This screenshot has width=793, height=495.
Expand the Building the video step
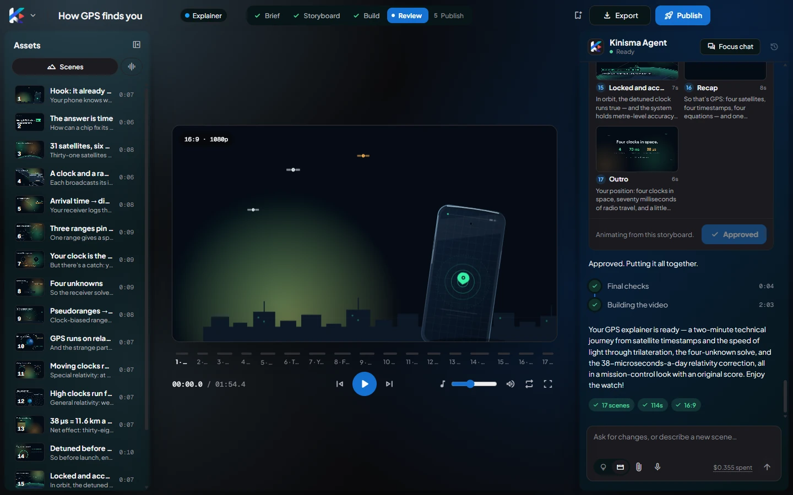point(681,305)
